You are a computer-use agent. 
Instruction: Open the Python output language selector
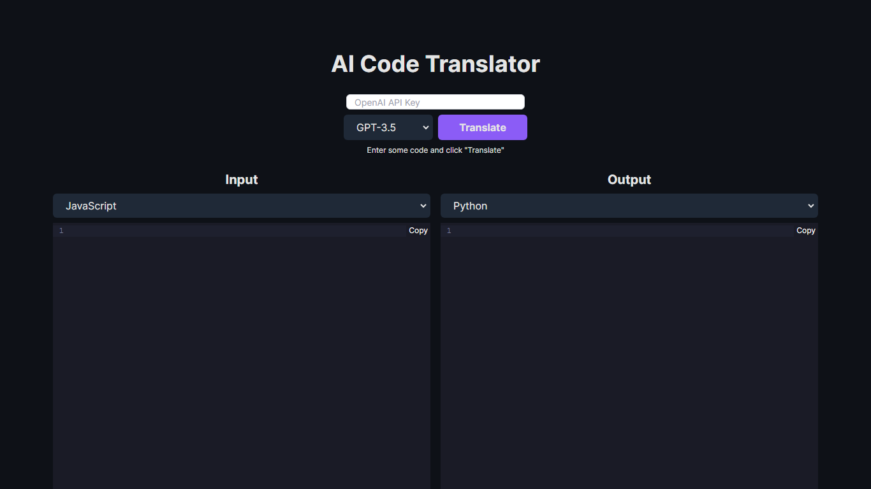(629, 206)
